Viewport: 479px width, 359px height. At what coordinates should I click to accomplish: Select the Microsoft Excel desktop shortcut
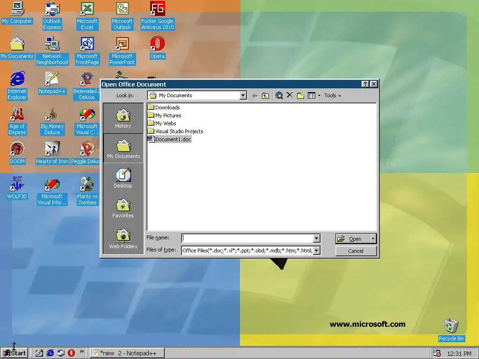point(87,16)
